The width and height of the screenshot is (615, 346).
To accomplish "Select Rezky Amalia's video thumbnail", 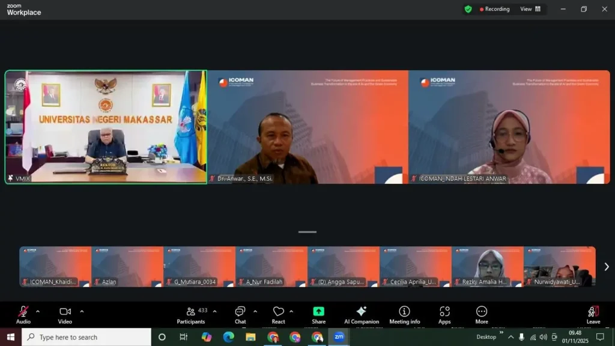I will click(x=487, y=267).
